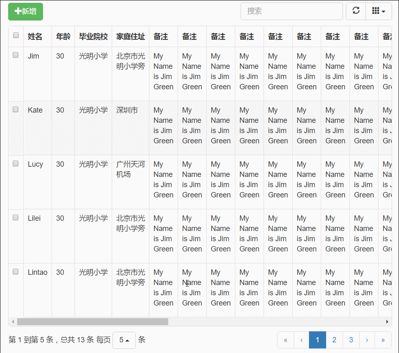Image resolution: width=399 pixels, height=353 pixels.
Task: Click the horizontal scrollbar thumb
Action: [x=92, y=322]
